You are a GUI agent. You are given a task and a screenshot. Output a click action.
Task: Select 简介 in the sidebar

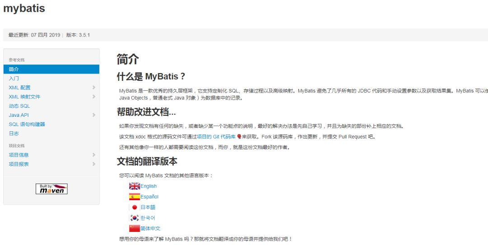(52, 69)
